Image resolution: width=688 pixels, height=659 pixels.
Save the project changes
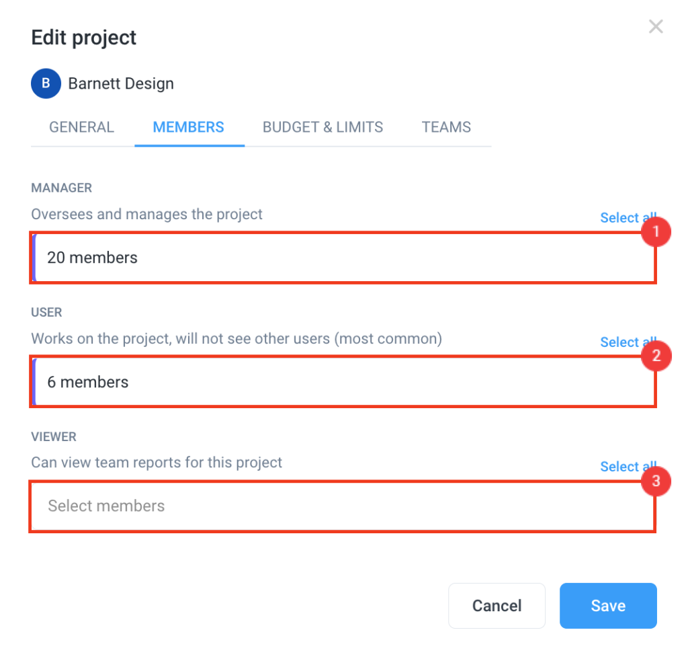607,605
